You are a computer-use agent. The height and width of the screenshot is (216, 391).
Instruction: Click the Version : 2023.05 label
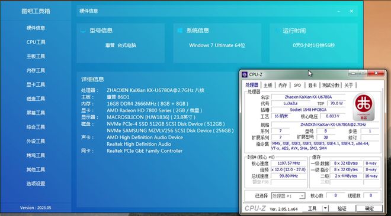(36, 208)
